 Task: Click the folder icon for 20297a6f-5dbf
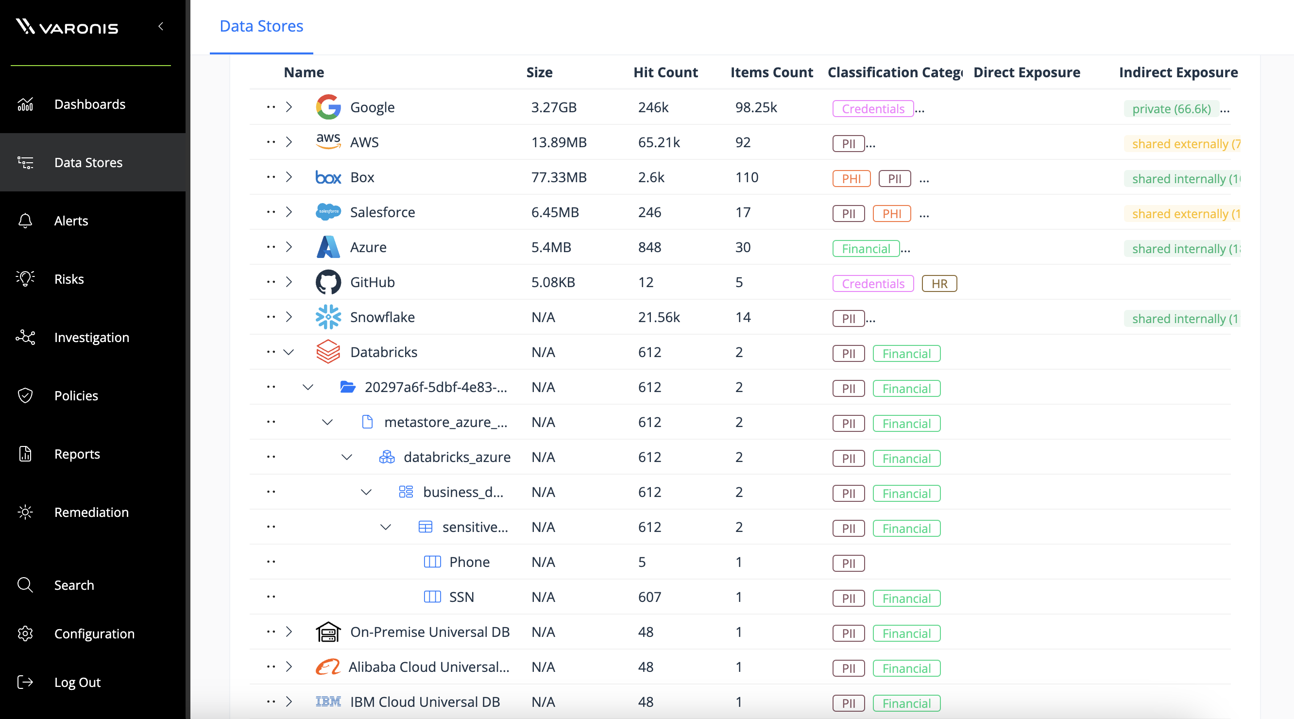(348, 387)
